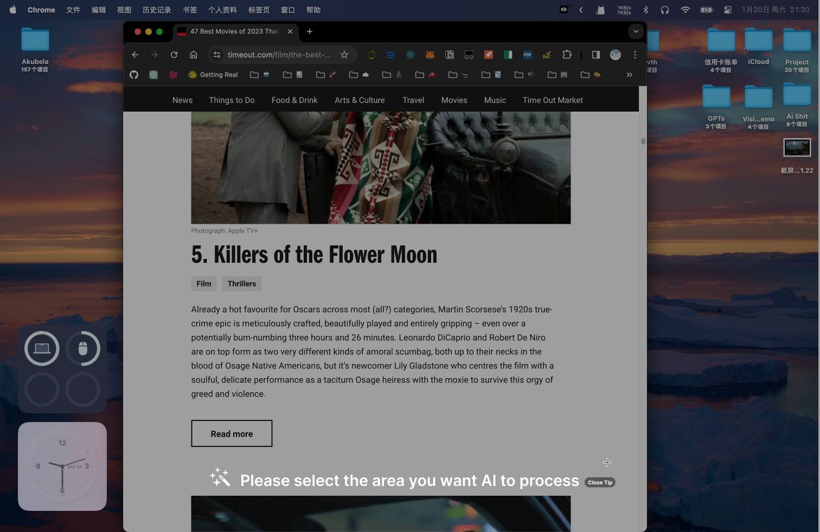Screen dimensions: 820x532
Task: Click the forward navigation arrow
Action: (155, 55)
